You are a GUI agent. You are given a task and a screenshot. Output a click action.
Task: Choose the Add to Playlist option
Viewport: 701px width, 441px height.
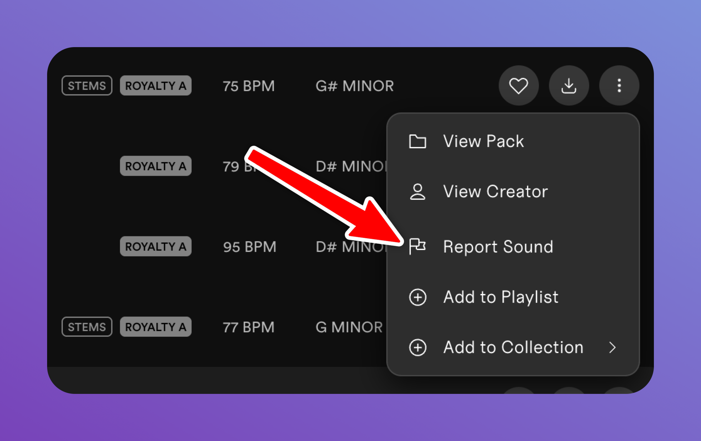coord(501,297)
